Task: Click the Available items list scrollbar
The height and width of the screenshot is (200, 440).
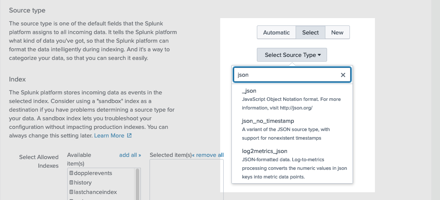Action: point(137,184)
